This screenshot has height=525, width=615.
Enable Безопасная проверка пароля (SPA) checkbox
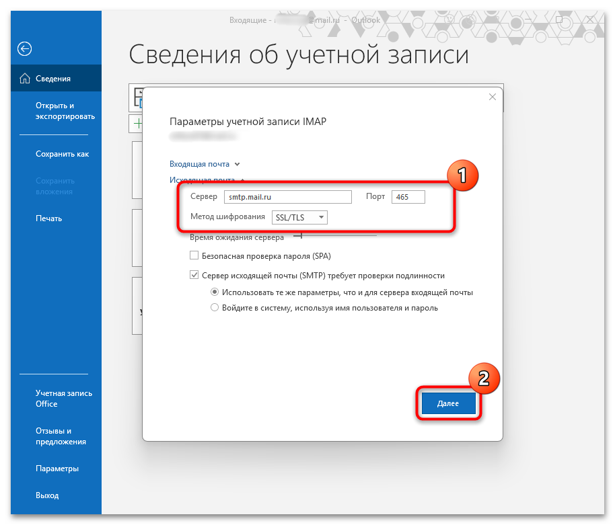click(194, 255)
